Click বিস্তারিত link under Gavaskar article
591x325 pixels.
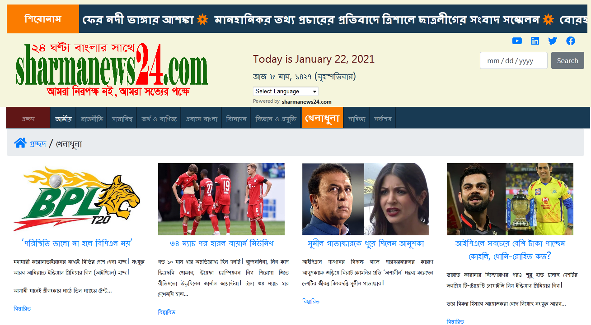point(311,302)
